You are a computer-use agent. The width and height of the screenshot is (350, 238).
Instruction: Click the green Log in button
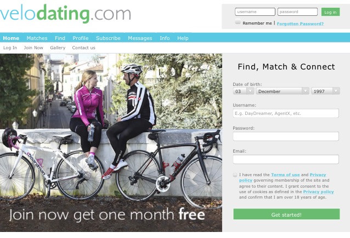[x=330, y=12]
